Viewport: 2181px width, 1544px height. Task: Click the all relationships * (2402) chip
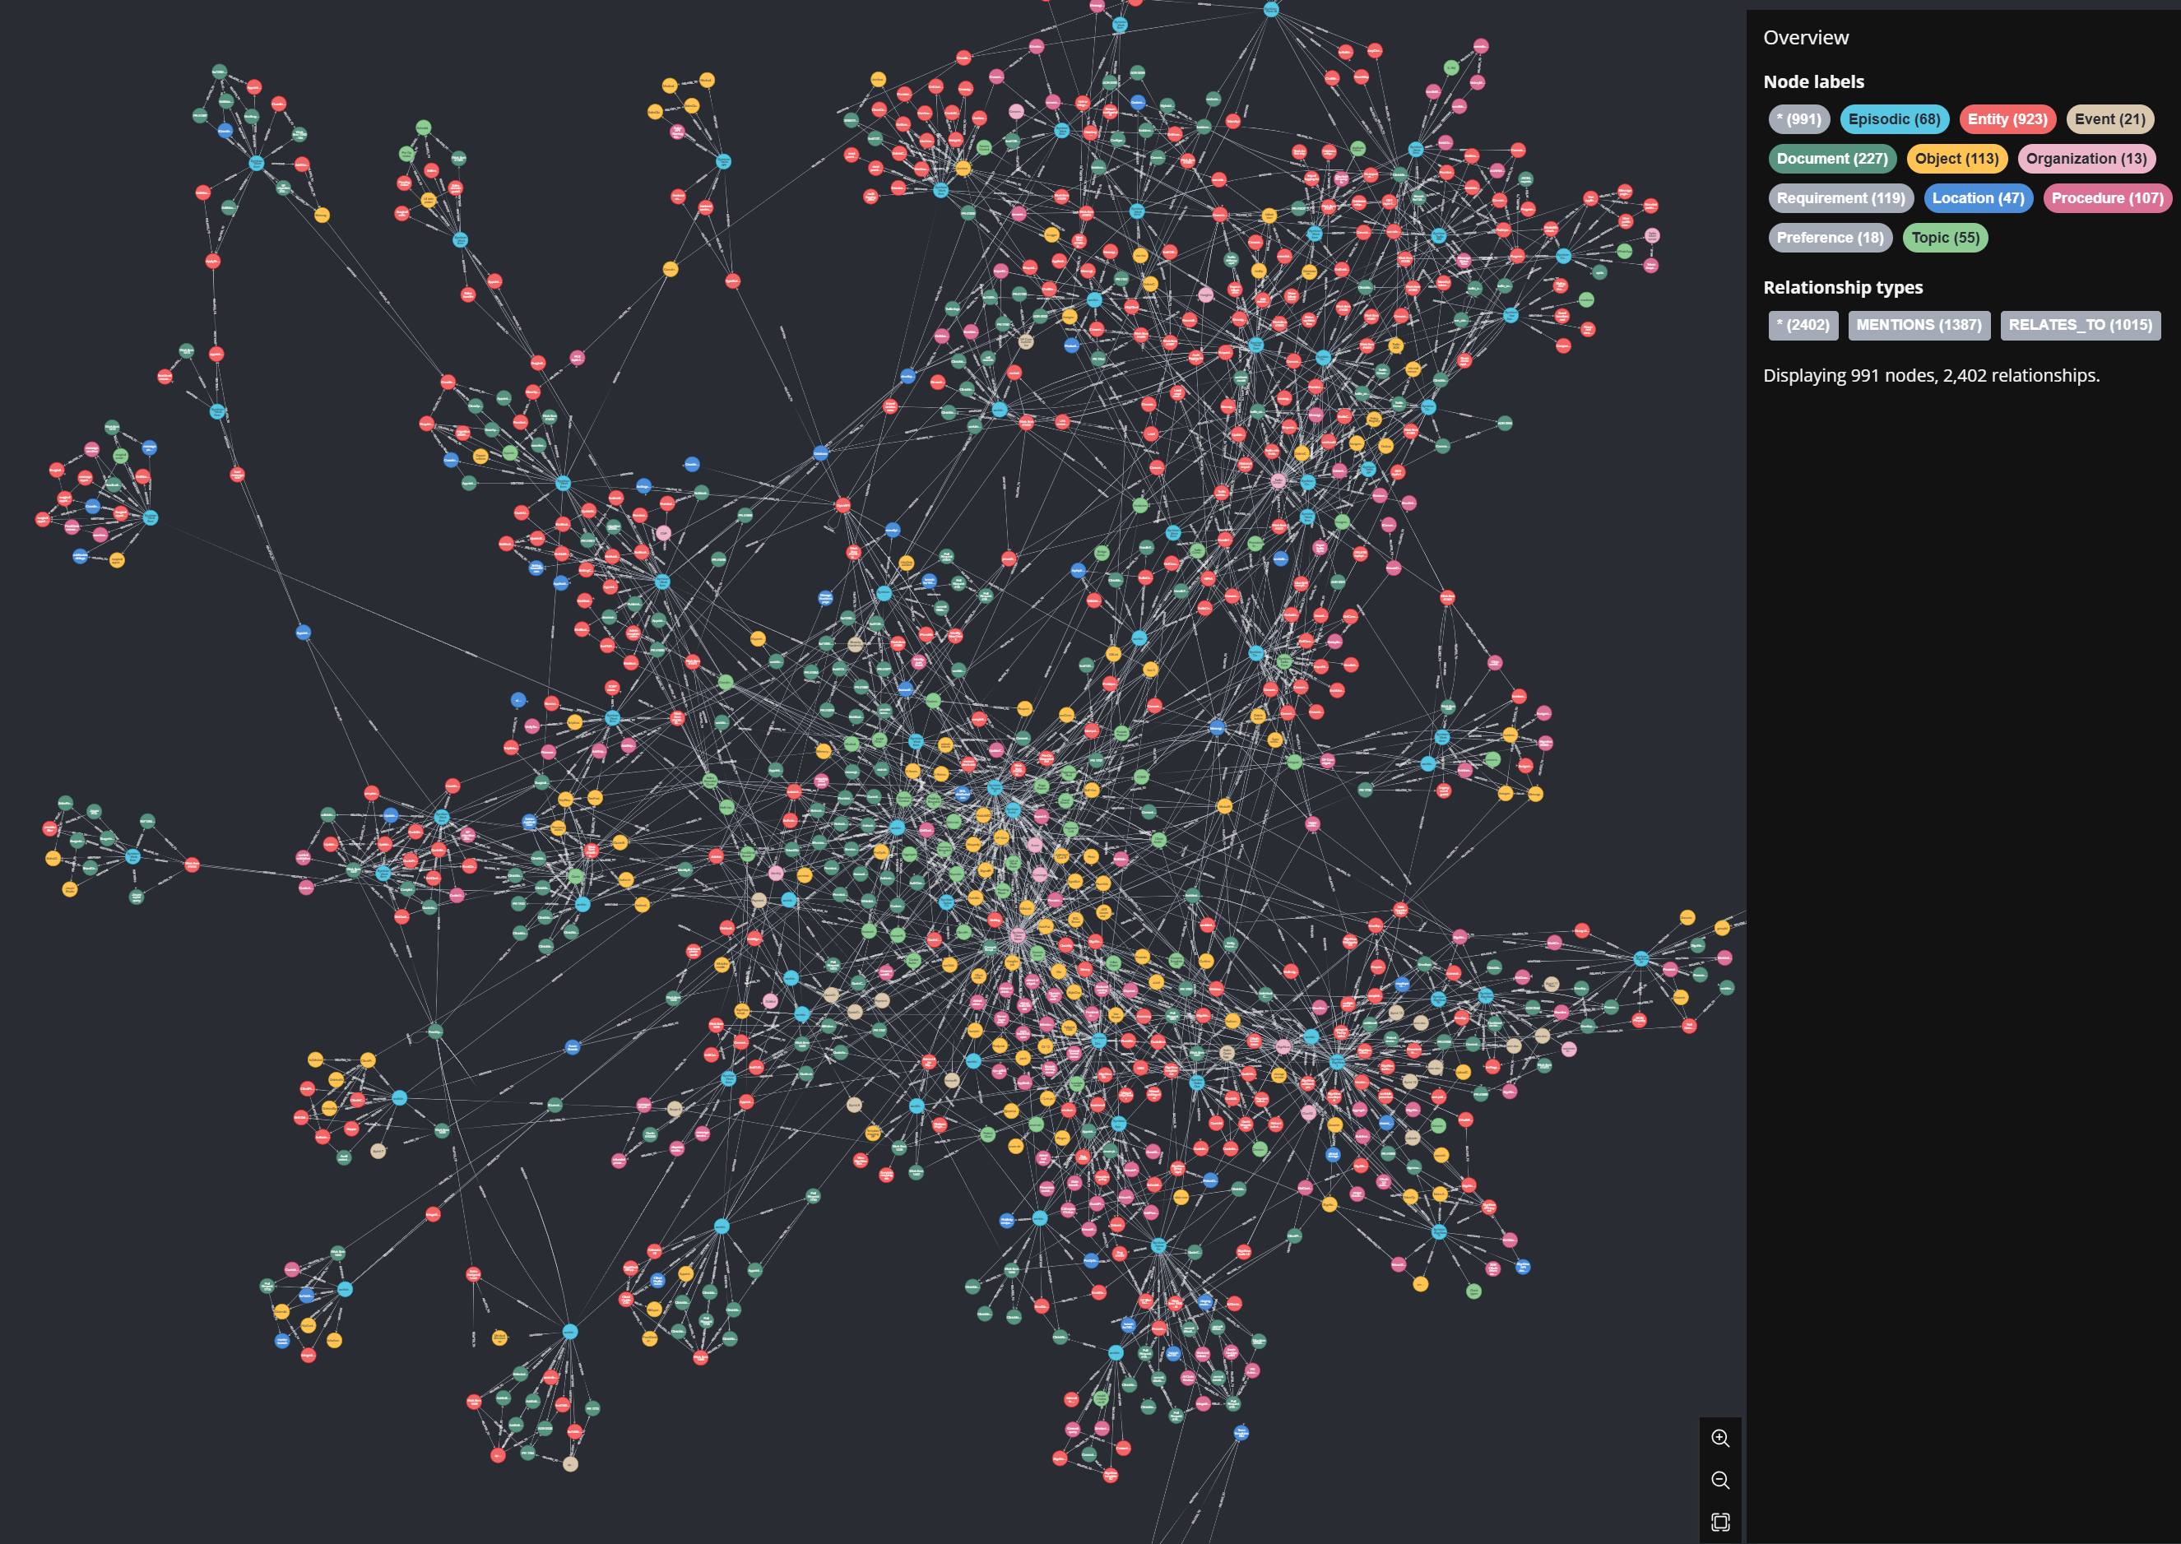1802,325
